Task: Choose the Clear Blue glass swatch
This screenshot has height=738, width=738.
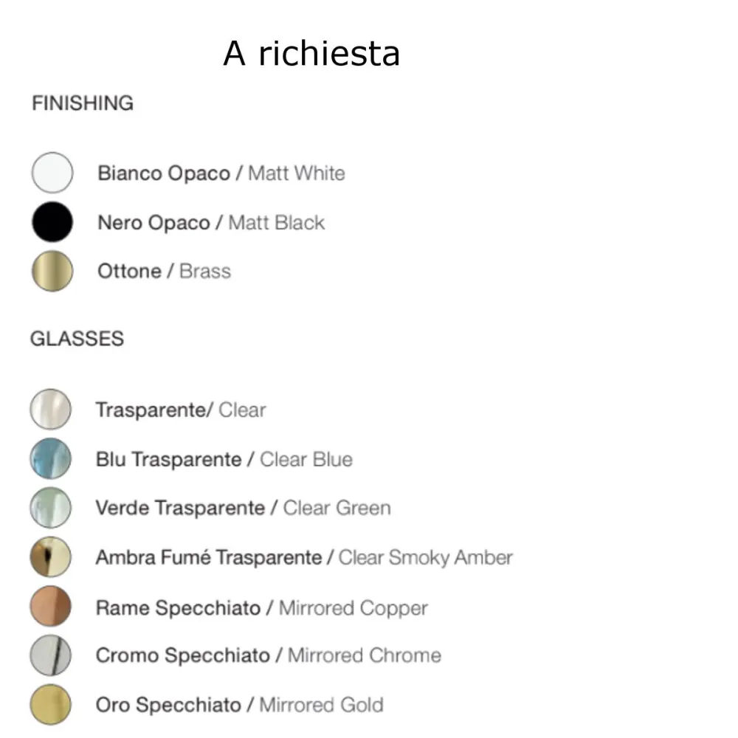Action: (x=51, y=459)
